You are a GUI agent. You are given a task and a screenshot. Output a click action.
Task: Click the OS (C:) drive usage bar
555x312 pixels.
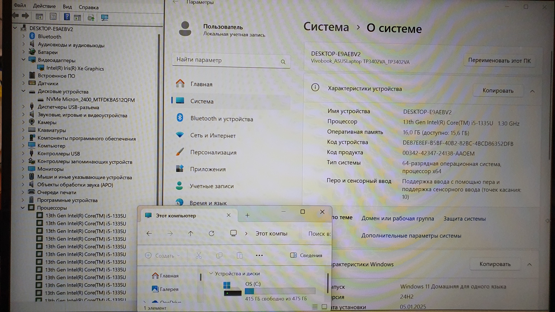280,291
